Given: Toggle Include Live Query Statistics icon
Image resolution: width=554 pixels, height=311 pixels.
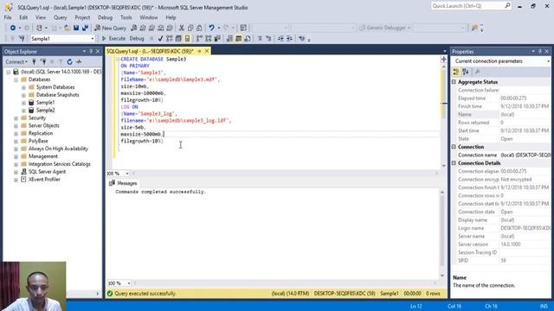Looking at the screenshot, I should click(x=209, y=38).
